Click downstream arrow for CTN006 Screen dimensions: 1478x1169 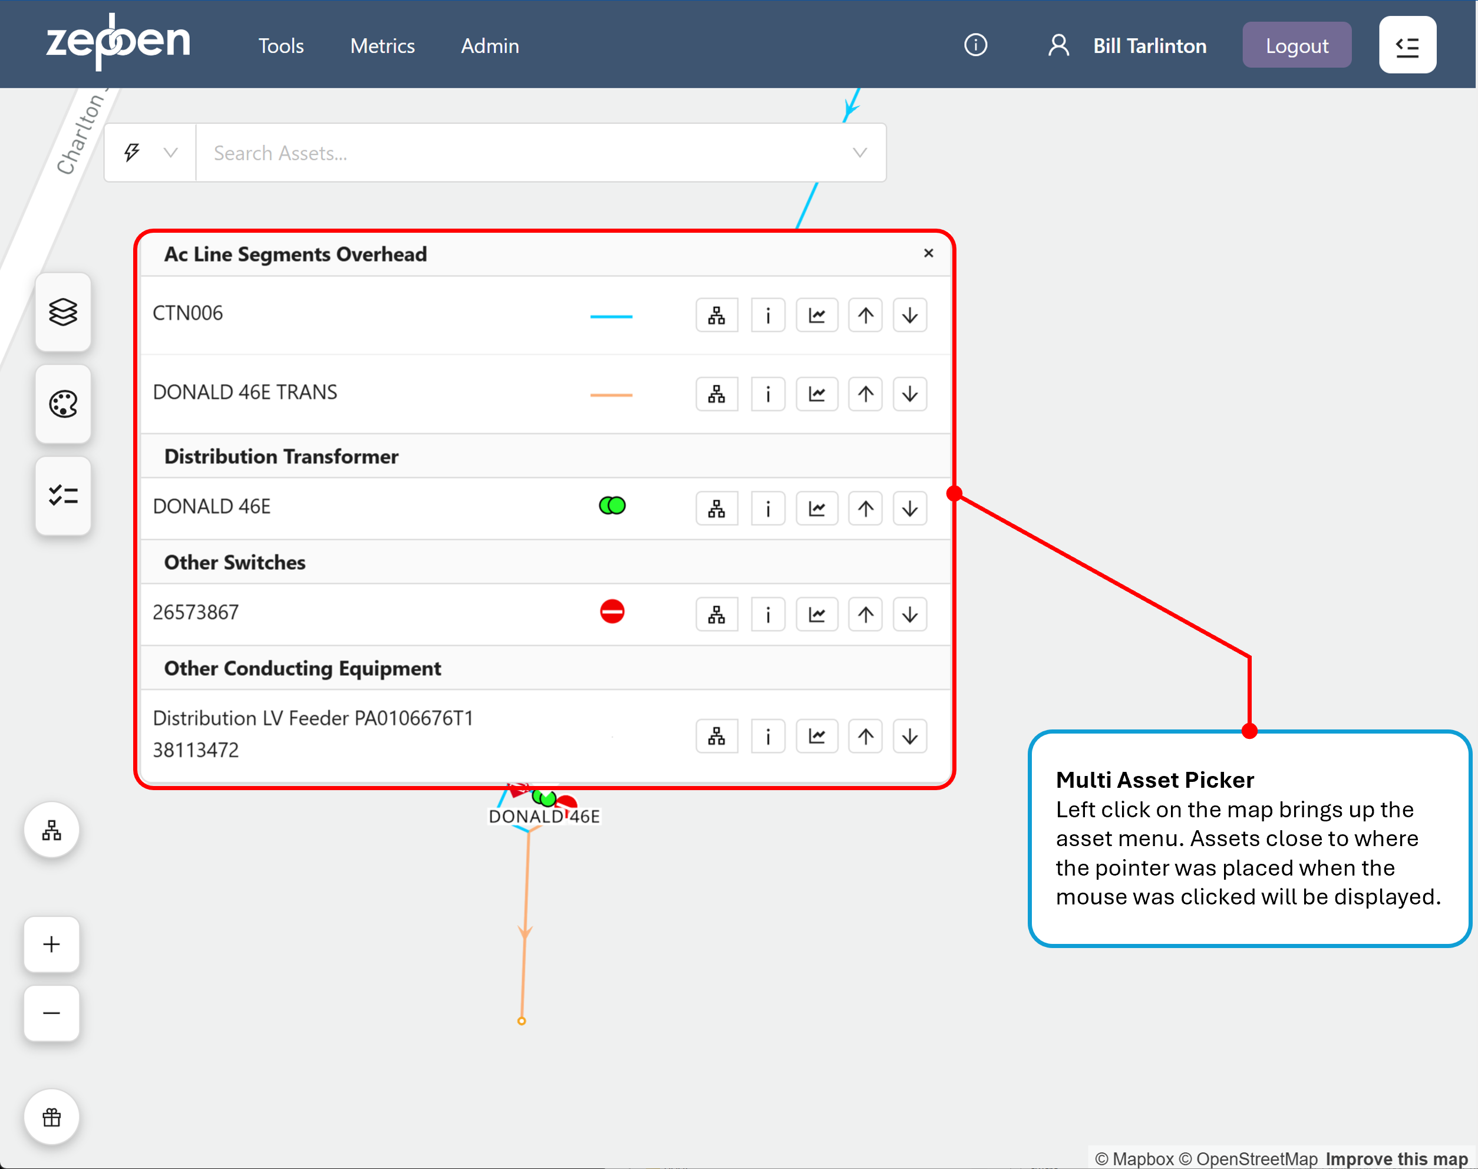(x=910, y=315)
